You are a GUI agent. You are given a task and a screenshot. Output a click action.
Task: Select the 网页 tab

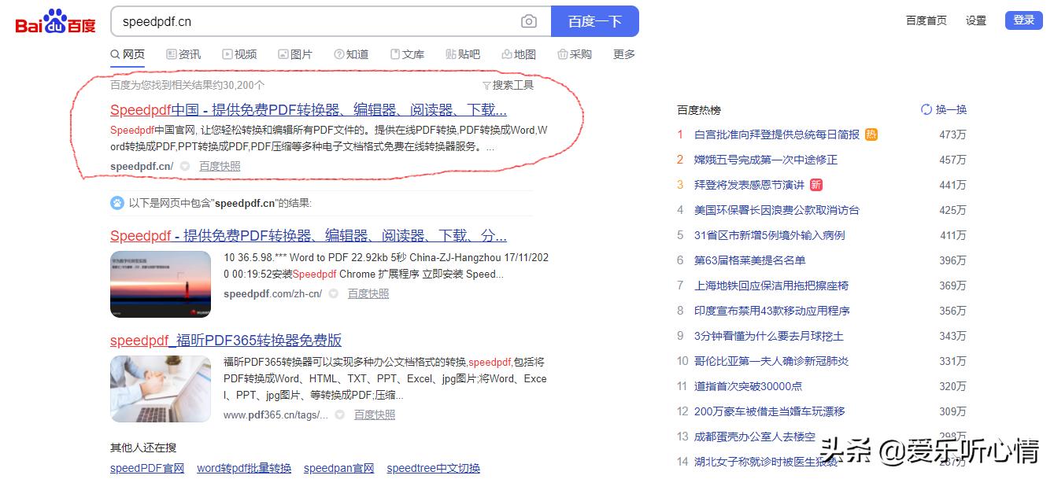tap(128, 54)
